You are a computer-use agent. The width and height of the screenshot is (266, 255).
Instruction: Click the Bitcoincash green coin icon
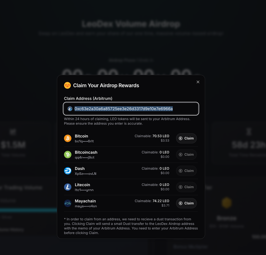coord(68,155)
